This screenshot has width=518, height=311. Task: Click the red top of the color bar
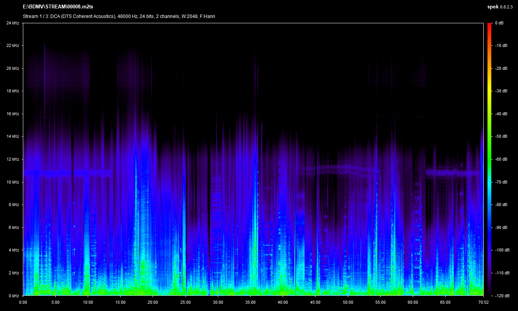pyautogui.click(x=489, y=25)
